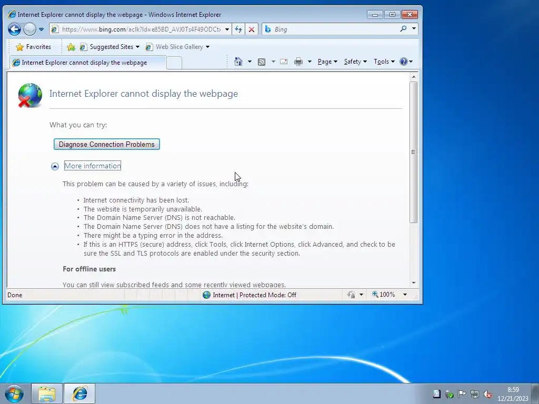Click the red Stop loading icon
This screenshot has width=539, height=404.
click(x=251, y=29)
